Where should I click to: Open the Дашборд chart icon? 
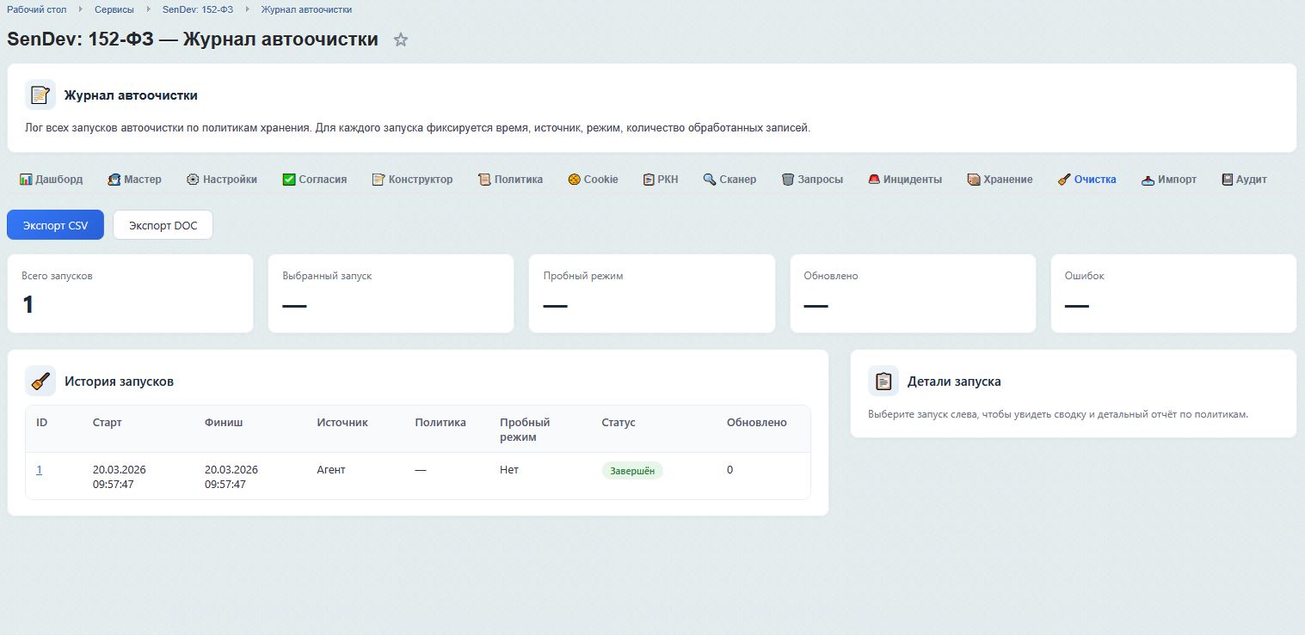pyautogui.click(x=26, y=180)
